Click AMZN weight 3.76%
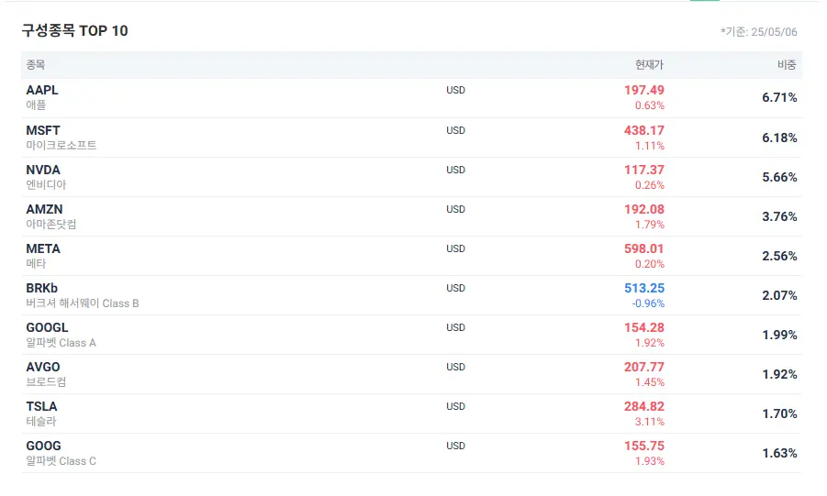 pyautogui.click(x=779, y=216)
